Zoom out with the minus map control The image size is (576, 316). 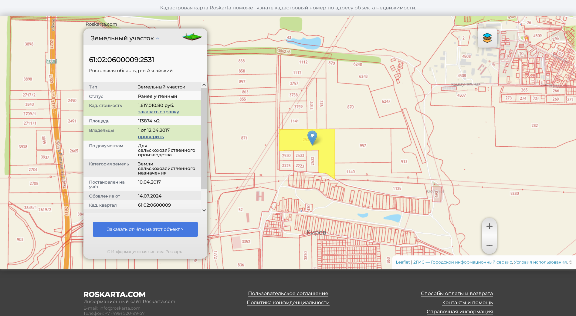(489, 245)
